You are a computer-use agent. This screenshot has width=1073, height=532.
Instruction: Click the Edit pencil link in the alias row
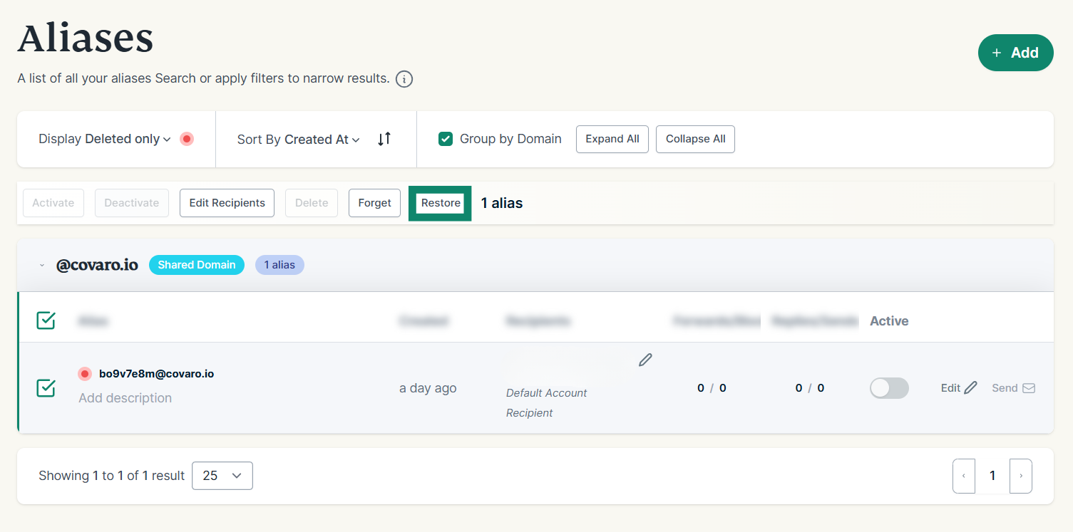(959, 388)
